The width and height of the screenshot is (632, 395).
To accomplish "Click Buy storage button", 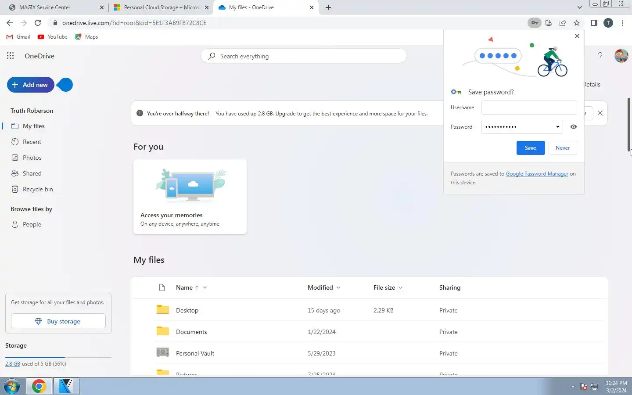I will click(x=58, y=321).
